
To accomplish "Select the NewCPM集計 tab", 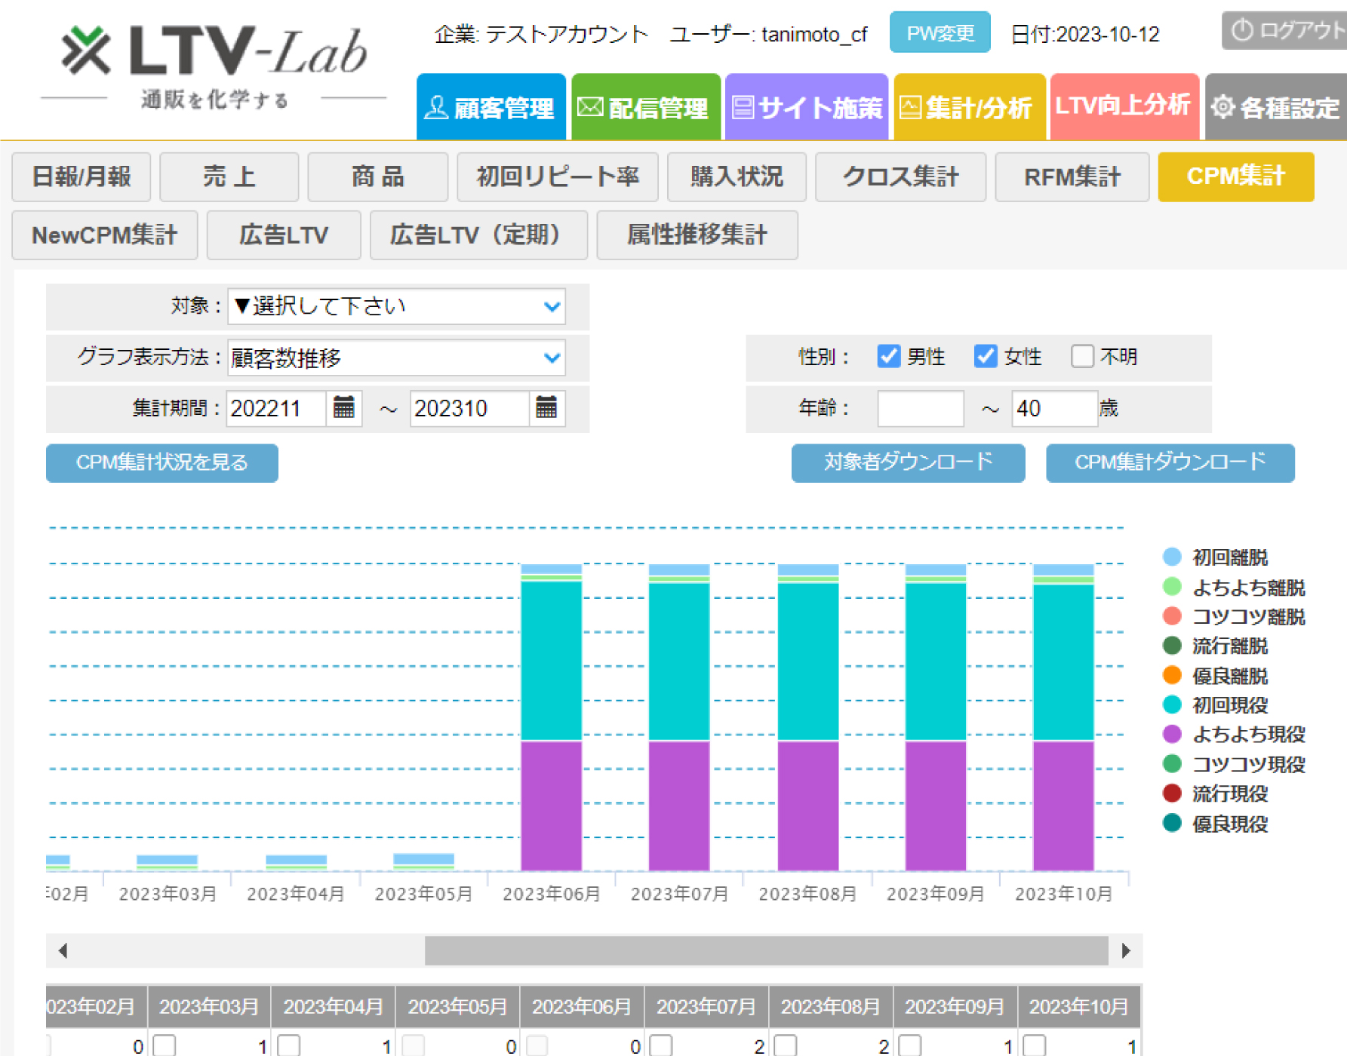I will (x=103, y=235).
